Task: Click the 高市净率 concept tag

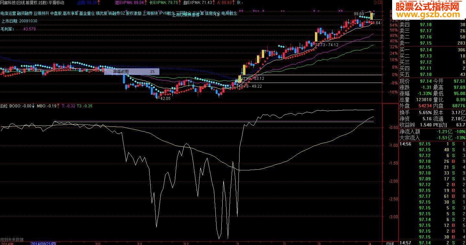Action: 70,14
